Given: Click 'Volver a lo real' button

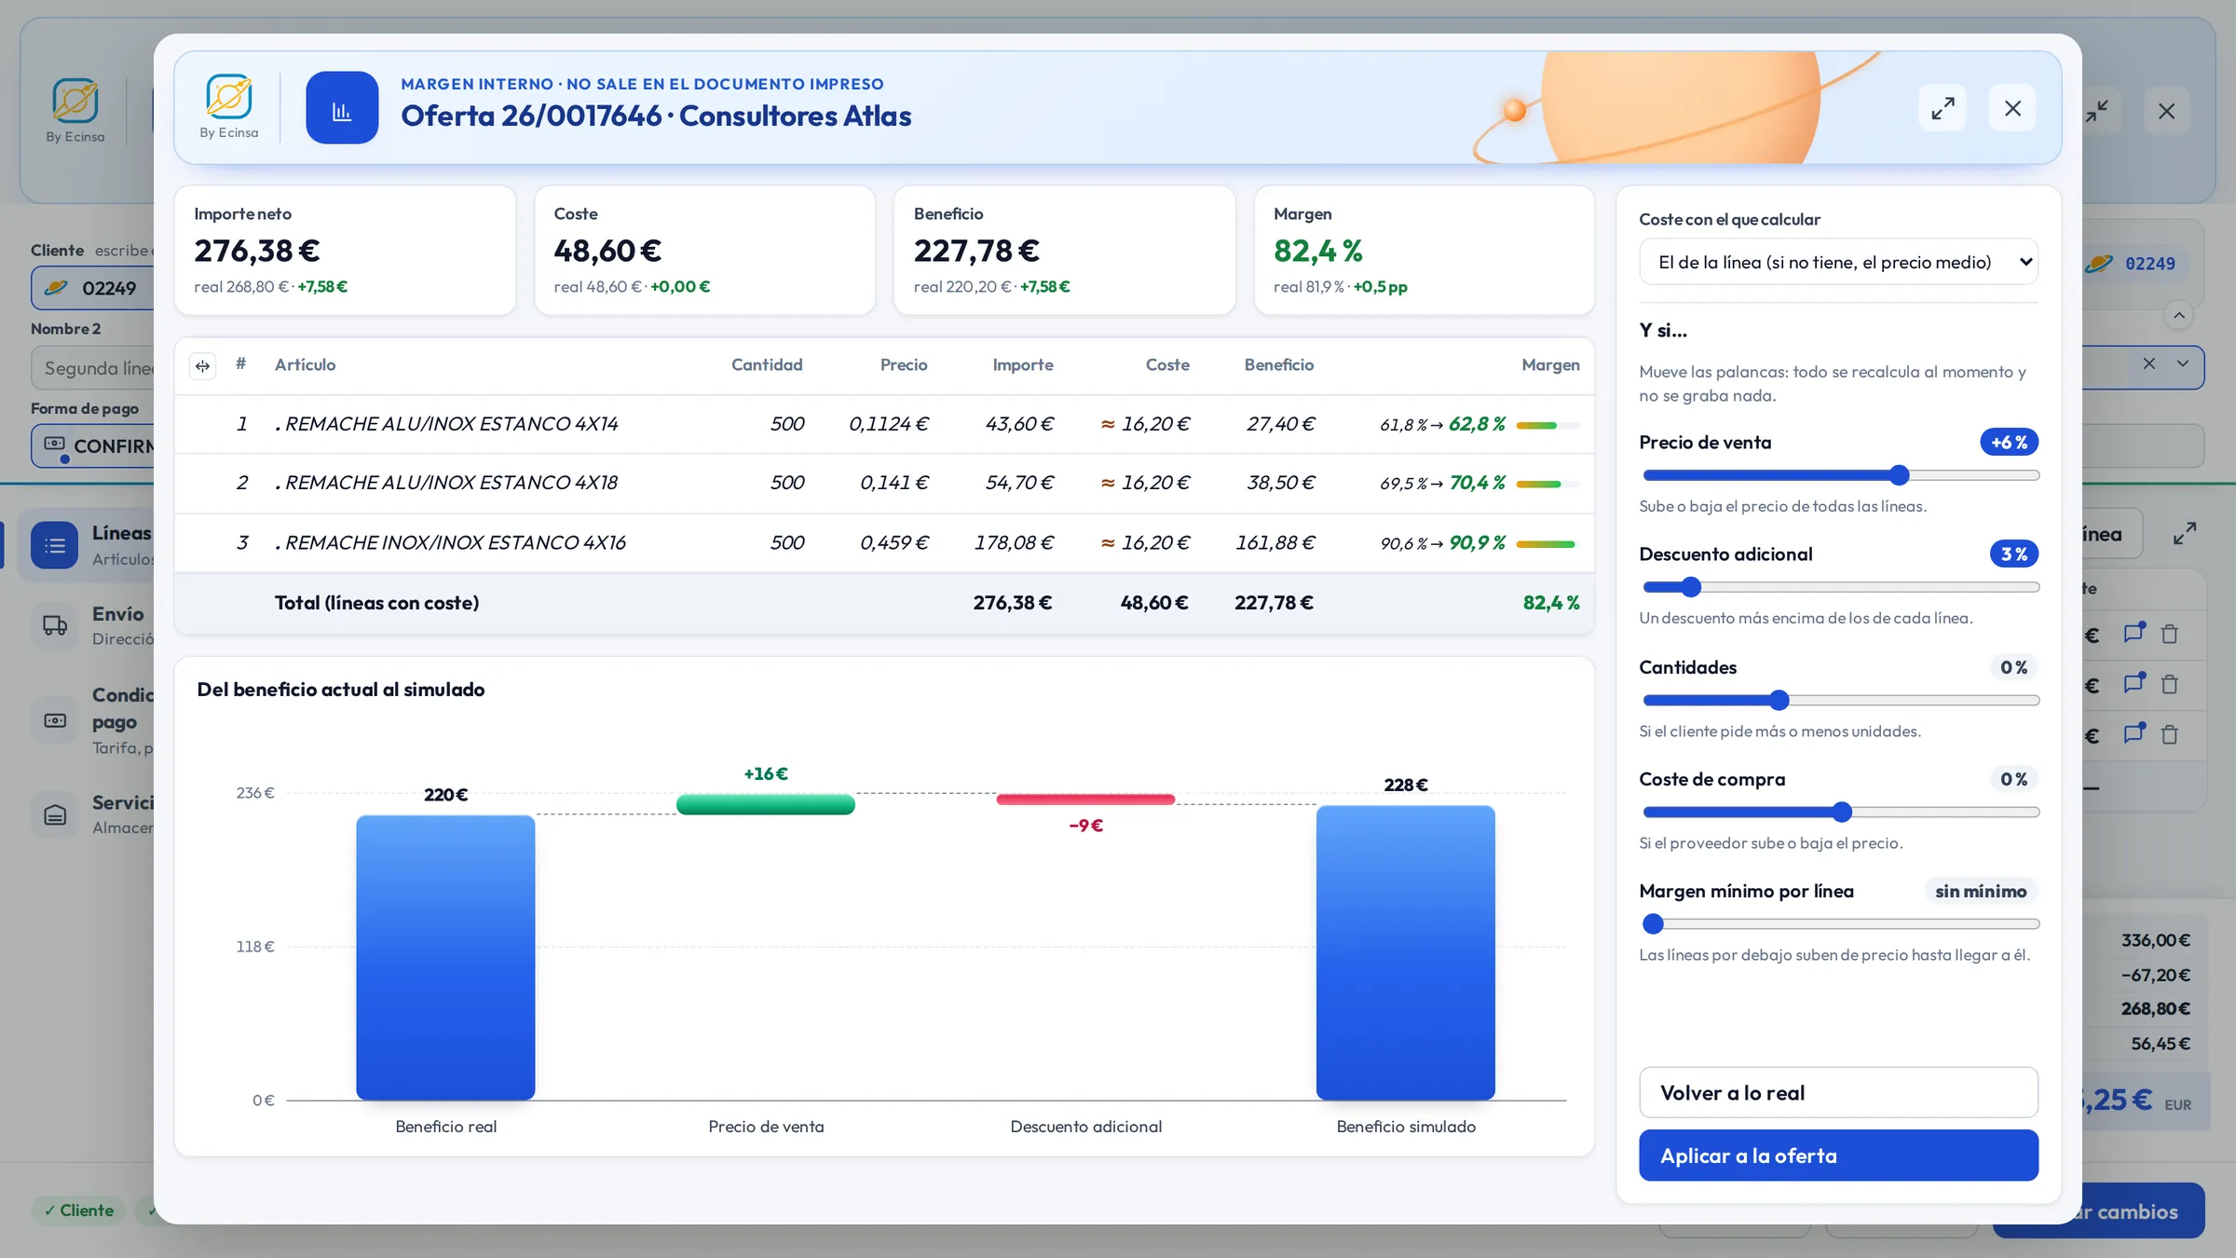Looking at the screenshot, I should [x=1838, y=1092].
